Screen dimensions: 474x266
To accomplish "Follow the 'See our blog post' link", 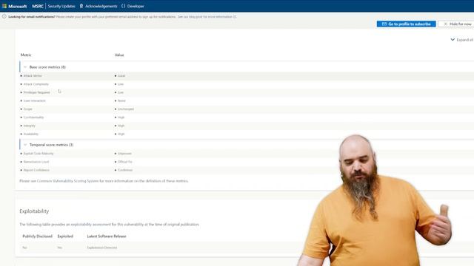I will tap(207, 16).
